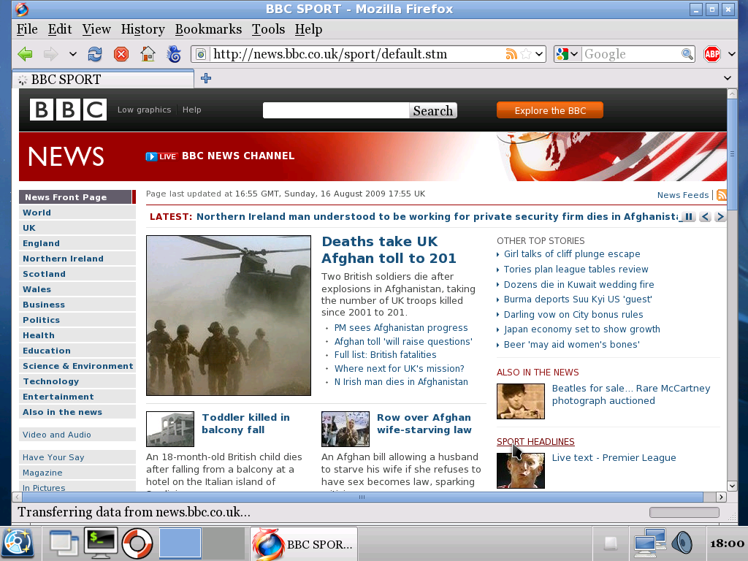Launch the terminal from the taskbar
This screenshot has height=561, width=748.
[101, 543]
